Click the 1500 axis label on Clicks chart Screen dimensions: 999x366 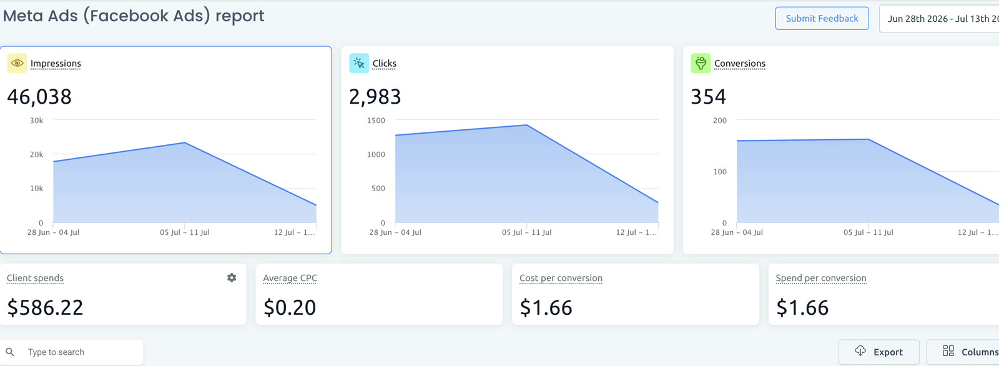[376, 121]
